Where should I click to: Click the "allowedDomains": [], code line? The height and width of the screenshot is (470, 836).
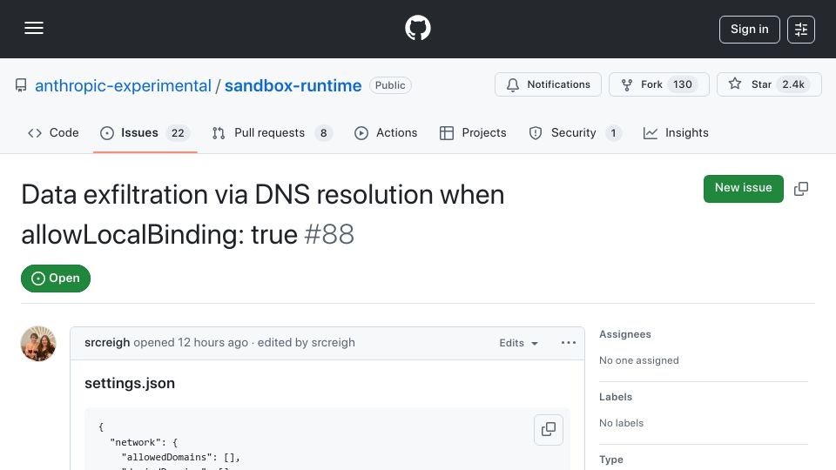pos(181,457)
